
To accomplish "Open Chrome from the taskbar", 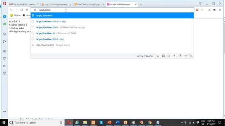I will tap(150, 122).
